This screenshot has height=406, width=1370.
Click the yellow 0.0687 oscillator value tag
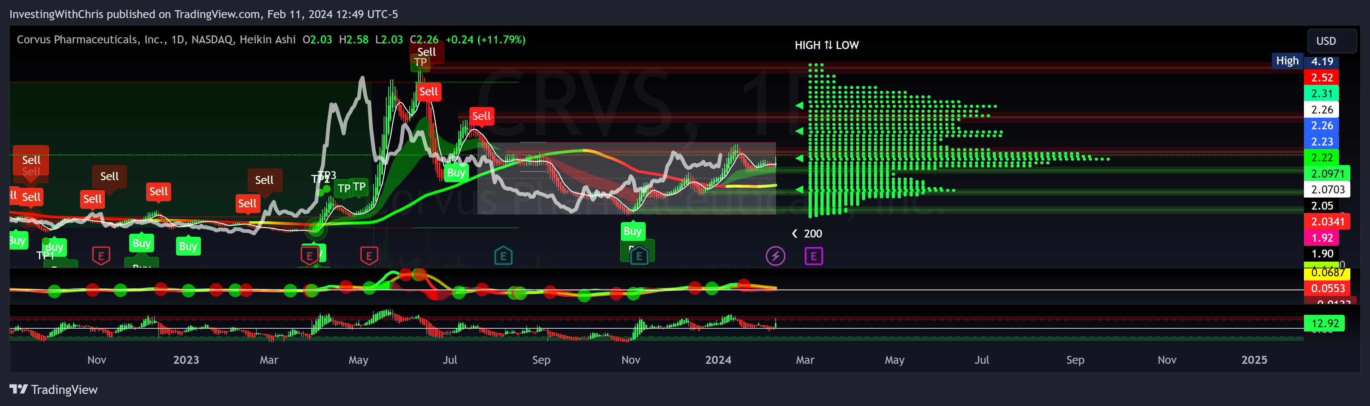click(x=1327, y=273)
